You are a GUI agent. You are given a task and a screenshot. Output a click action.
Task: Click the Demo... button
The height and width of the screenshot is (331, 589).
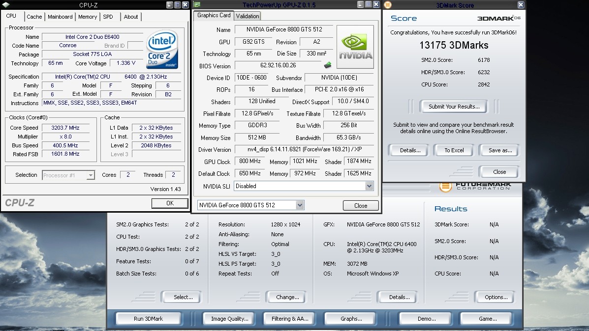427,319
